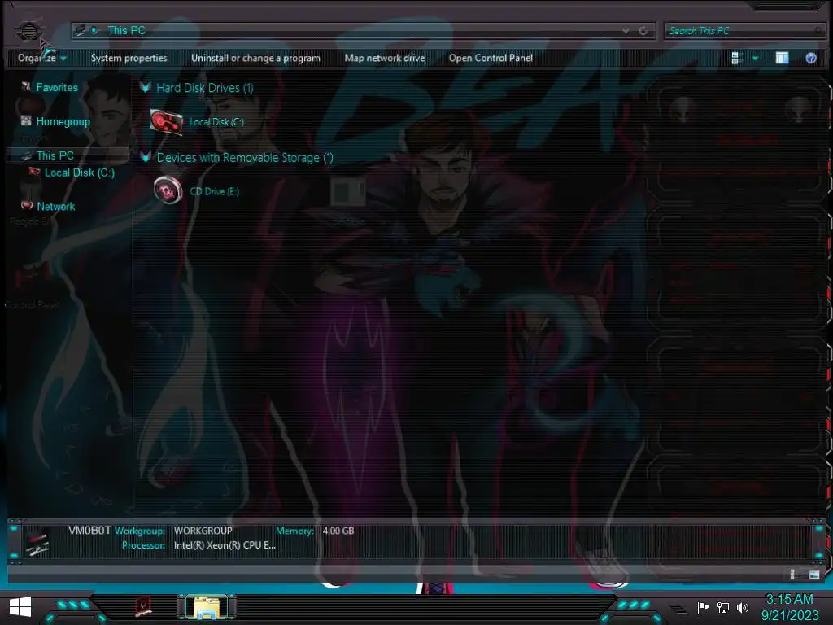The width and height of the screenshot is (833, 625).
Task: Select Homegroup in the navigation pane
Action: (x=63, y=122)
